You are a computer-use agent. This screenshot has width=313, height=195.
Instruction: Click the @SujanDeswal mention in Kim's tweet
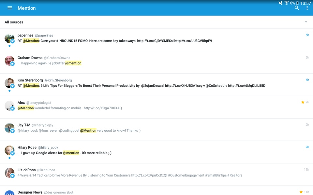[153, 86]
